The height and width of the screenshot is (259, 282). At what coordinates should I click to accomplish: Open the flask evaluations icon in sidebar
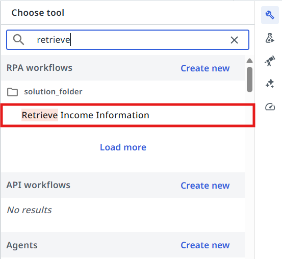(x=270, y=38)
